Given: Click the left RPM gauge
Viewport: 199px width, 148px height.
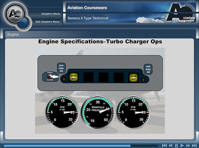Looking at the screenshot, I should (x=62, y=112).
